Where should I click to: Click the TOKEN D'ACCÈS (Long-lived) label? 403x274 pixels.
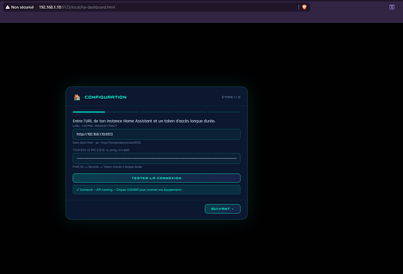(x=101, y=150)
